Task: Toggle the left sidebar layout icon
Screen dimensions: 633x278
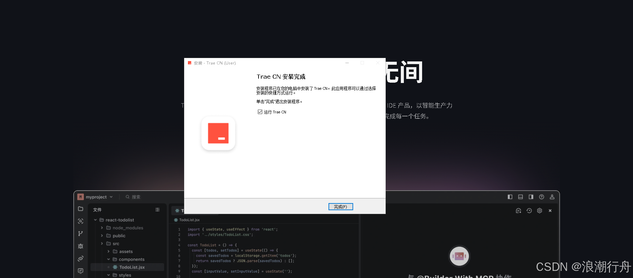Action: pos(510,197)
